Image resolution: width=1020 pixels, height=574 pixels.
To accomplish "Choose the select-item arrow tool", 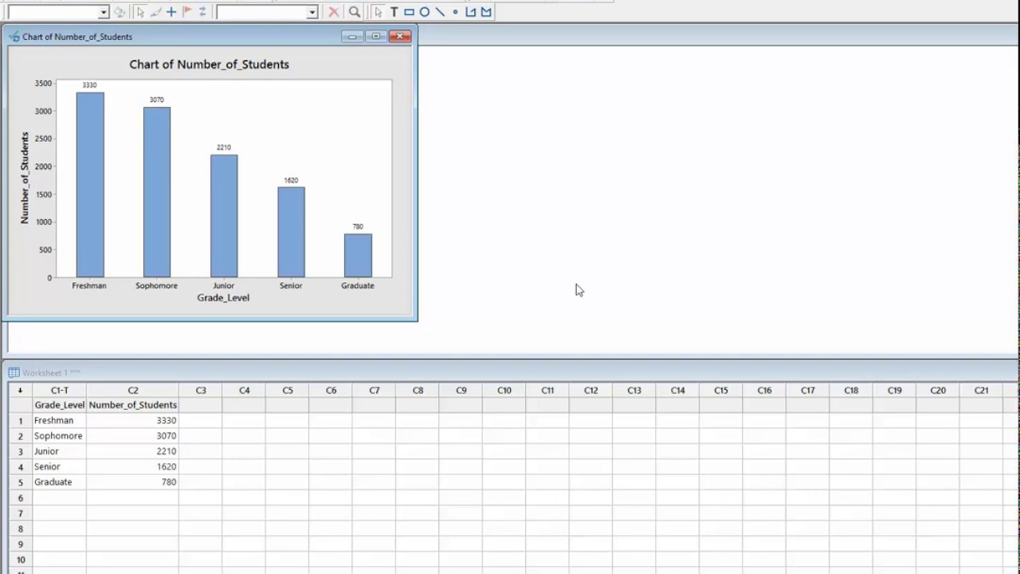I will pos(140,12).
